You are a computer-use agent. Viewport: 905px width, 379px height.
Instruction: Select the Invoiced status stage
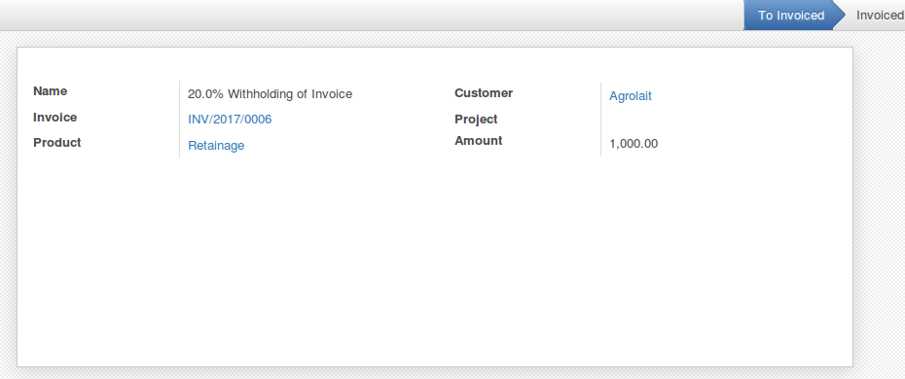point(879,16)
